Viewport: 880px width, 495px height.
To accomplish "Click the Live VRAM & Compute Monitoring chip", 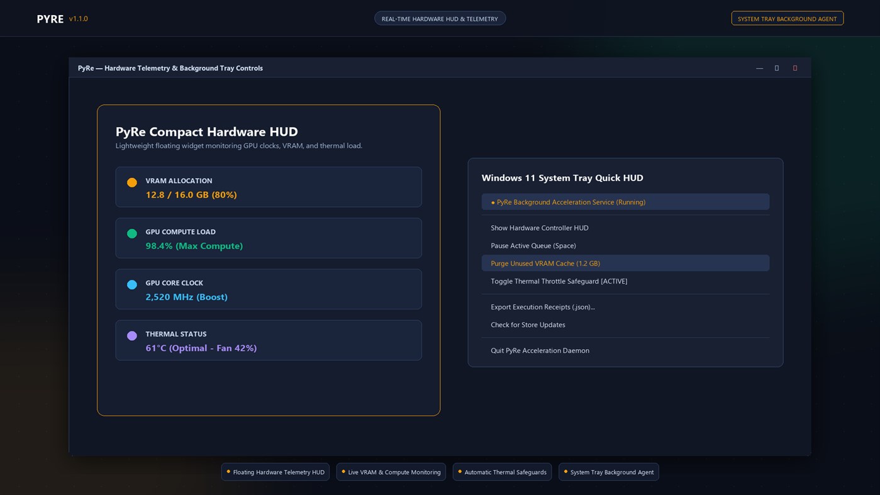I will coord(391,472).
